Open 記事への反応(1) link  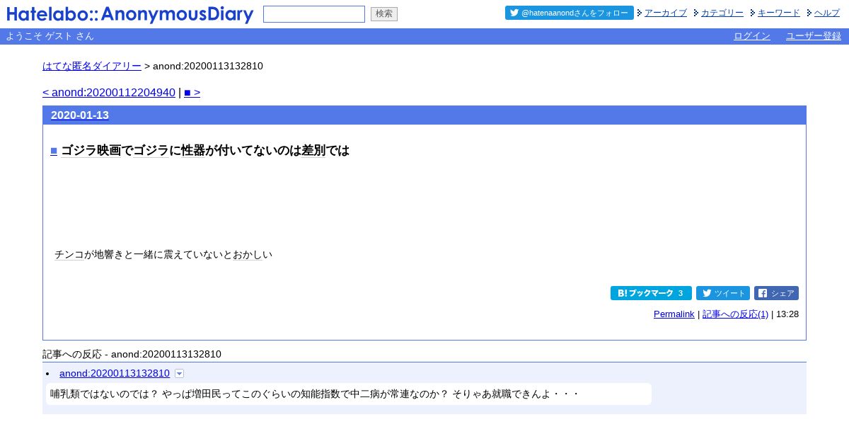click(x=735, y=314)
